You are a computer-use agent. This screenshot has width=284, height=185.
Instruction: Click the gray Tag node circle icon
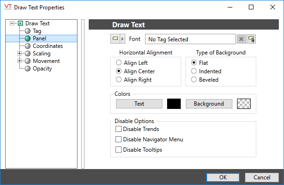point(28,31)
